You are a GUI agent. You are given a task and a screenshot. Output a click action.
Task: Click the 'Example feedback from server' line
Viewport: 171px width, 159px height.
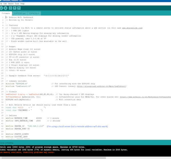click(x=37, y=76)
